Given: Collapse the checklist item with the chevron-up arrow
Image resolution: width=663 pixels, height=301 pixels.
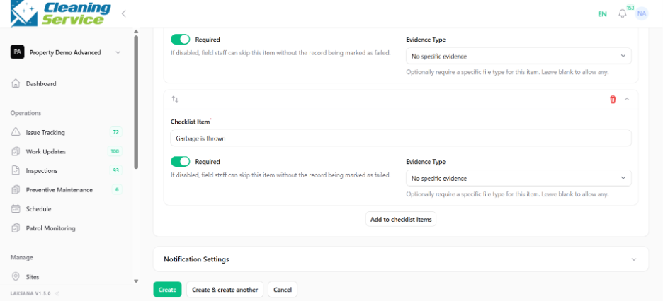Looking at the screenshot, I should click(x=627, y=100).
